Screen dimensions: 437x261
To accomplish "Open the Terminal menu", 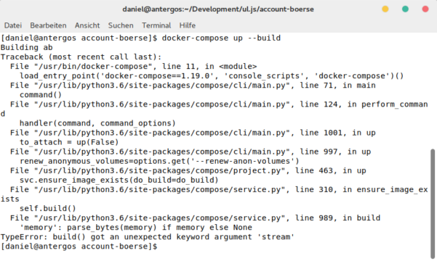I will [156, 25].
